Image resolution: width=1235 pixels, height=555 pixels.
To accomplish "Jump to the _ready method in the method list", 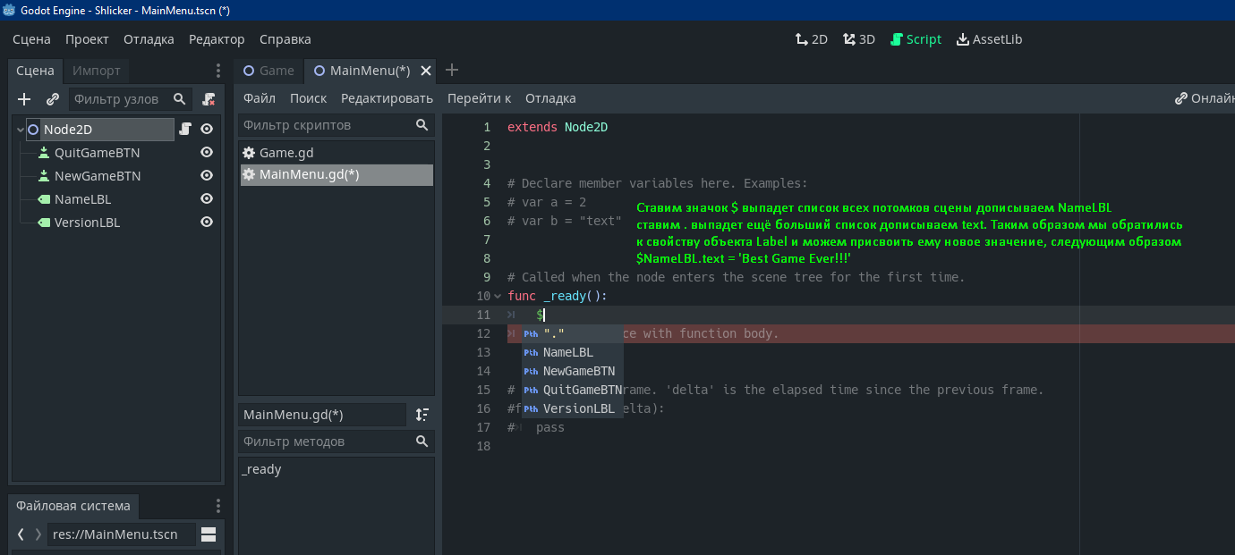I will tap(261, 469).
